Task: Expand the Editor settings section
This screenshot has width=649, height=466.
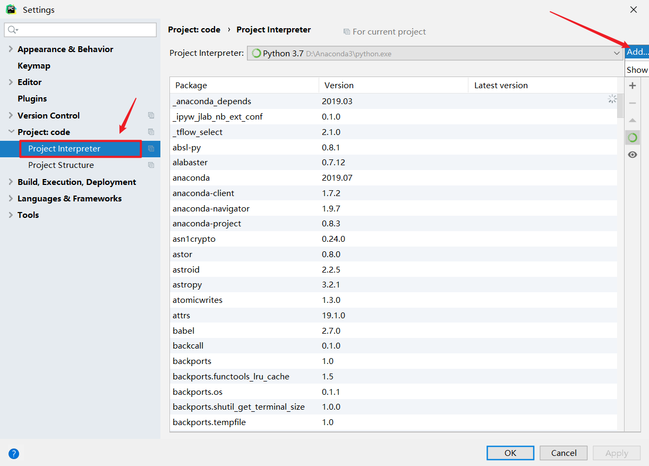Action: [11, 82]
